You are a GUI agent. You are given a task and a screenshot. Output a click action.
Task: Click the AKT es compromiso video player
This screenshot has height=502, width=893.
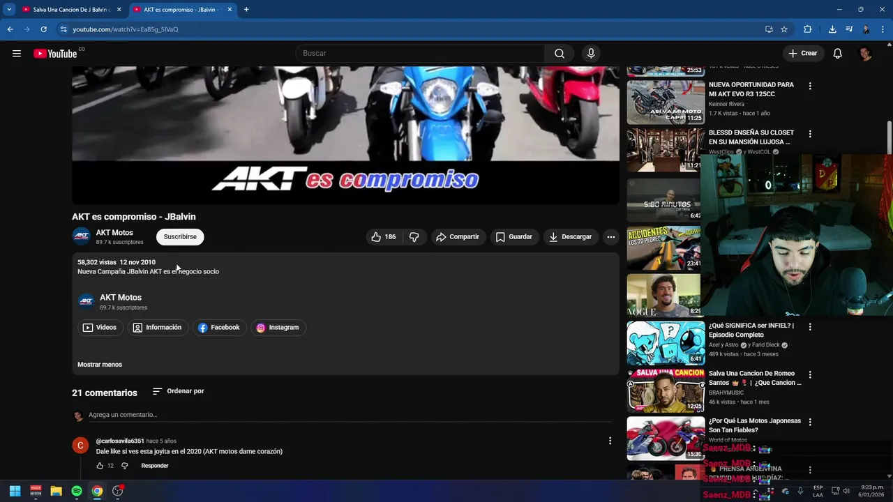(x=345, y=135)
